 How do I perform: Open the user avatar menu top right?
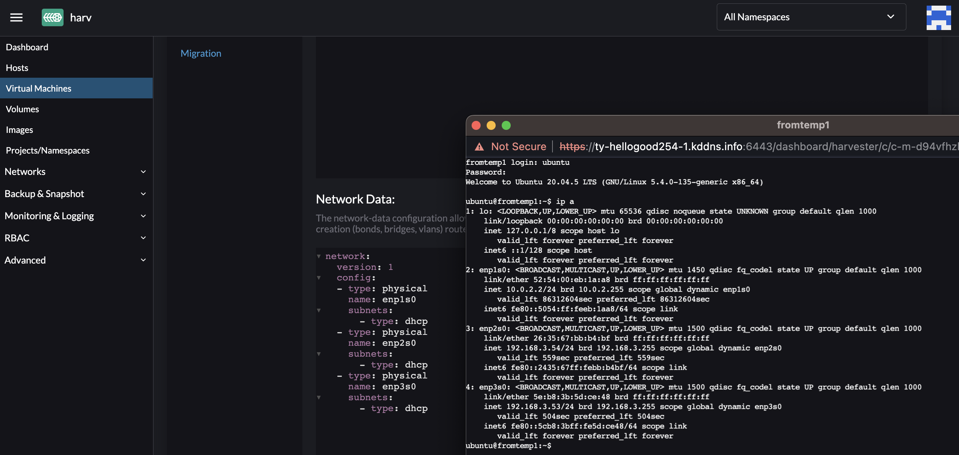click(939, 17)
